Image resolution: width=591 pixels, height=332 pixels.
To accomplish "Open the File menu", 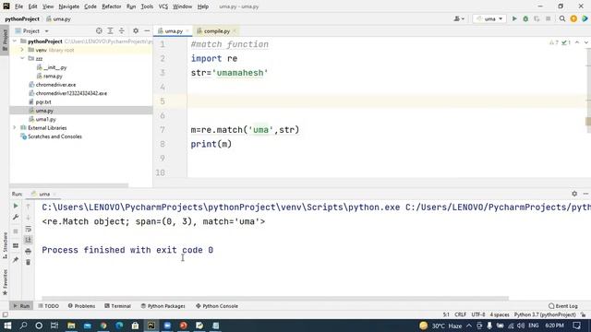I will point(18,6).
